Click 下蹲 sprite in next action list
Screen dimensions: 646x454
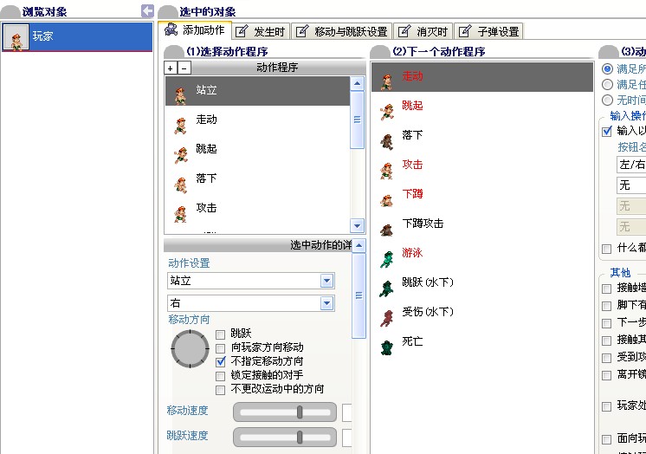(386, 200)
